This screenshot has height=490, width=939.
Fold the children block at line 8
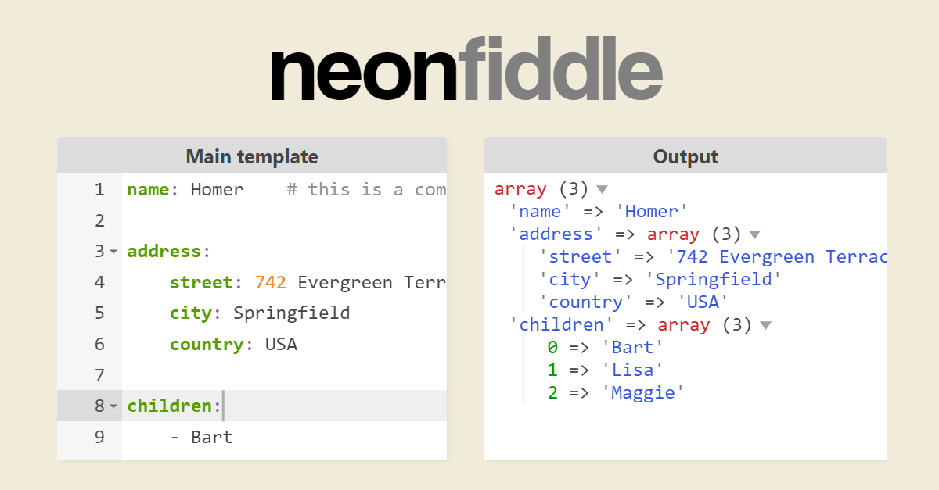[113, 406]
